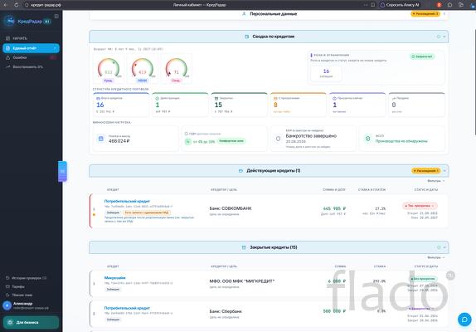476x332 pixels.
Task: Click the Кред score gauge
Action: (109, 69)
